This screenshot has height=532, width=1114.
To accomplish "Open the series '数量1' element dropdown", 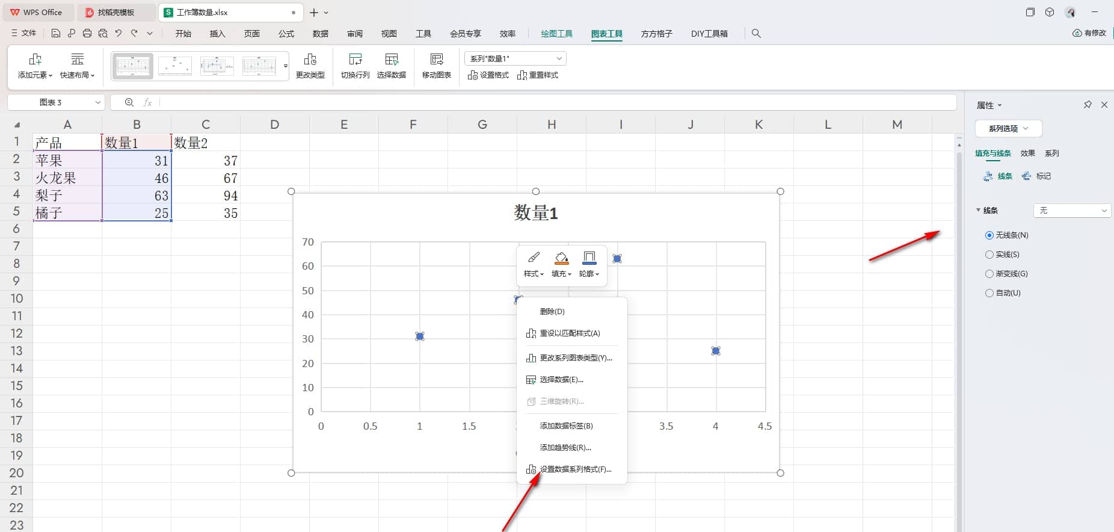I will (x=515, y=58).
